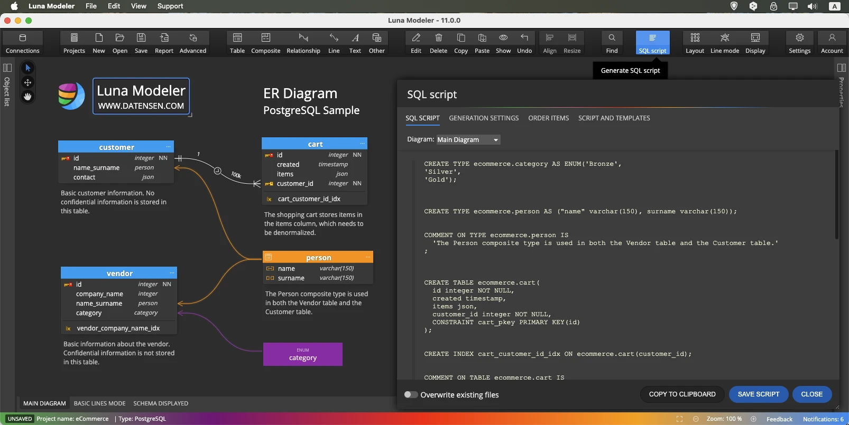849x425 pixels.
Task: Expand the Object list side panel
Action: 7,84
